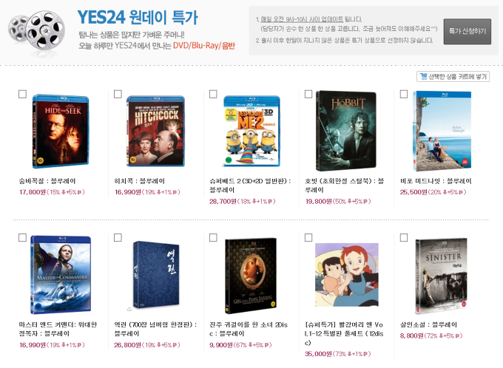Open the Hide and Seek cover thumbnail
Screen dimensions: 503x368
(61, 132)
